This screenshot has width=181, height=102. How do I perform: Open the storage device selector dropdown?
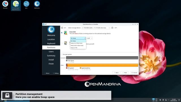tap(96, 28)
